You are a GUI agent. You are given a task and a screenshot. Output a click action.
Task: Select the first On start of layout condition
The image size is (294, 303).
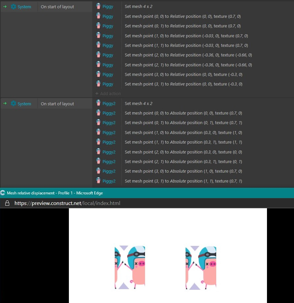(57, 7)
